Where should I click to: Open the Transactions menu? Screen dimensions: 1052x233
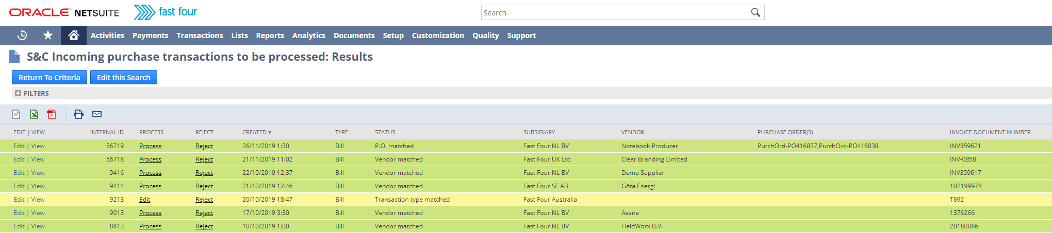200,35
